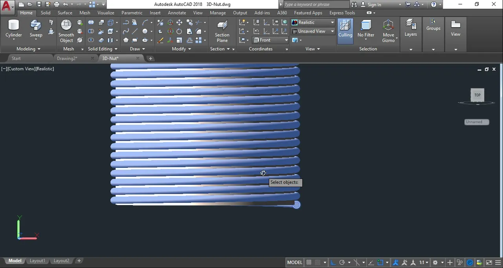The height and width of the screenshot is (268, 503).
Task: Close the 3D-Nut document tab
Action: tap(138, 58)
